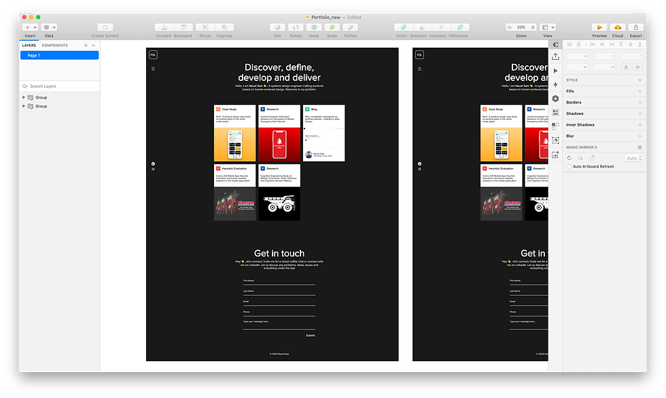Collapse the Style section chevron
Image resolution: width=666 pixels, height=398 pixels.
tap(639, 80)
